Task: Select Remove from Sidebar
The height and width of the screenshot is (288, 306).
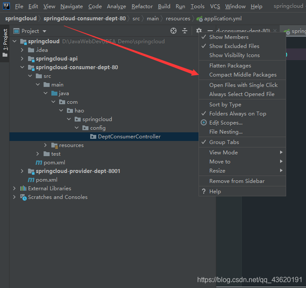Action: point(242,181)
